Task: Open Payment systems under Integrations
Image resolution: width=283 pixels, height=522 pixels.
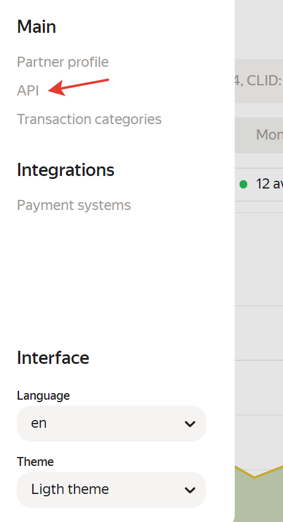Action: 74,205
